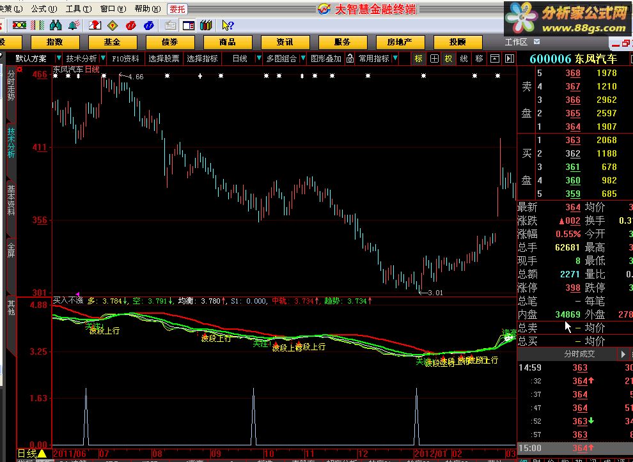This screenshot has width=633, height=462.
Task: Click the traffic light icon in toolbar
Action: click(20, 26)
